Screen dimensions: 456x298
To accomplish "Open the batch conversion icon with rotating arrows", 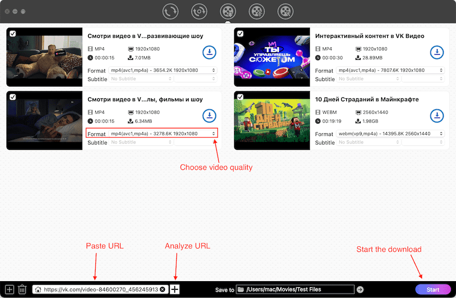I will coord(199,11).
